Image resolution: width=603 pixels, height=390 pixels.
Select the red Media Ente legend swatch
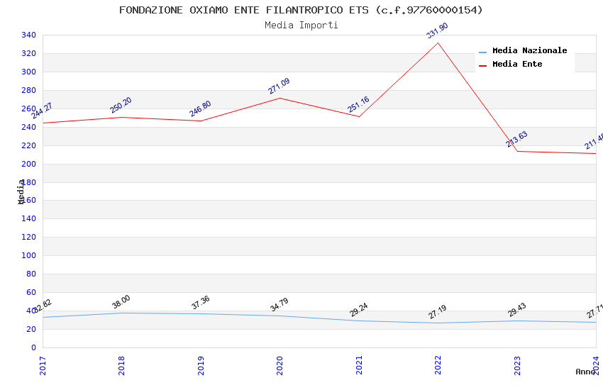[x=482, y=66]
